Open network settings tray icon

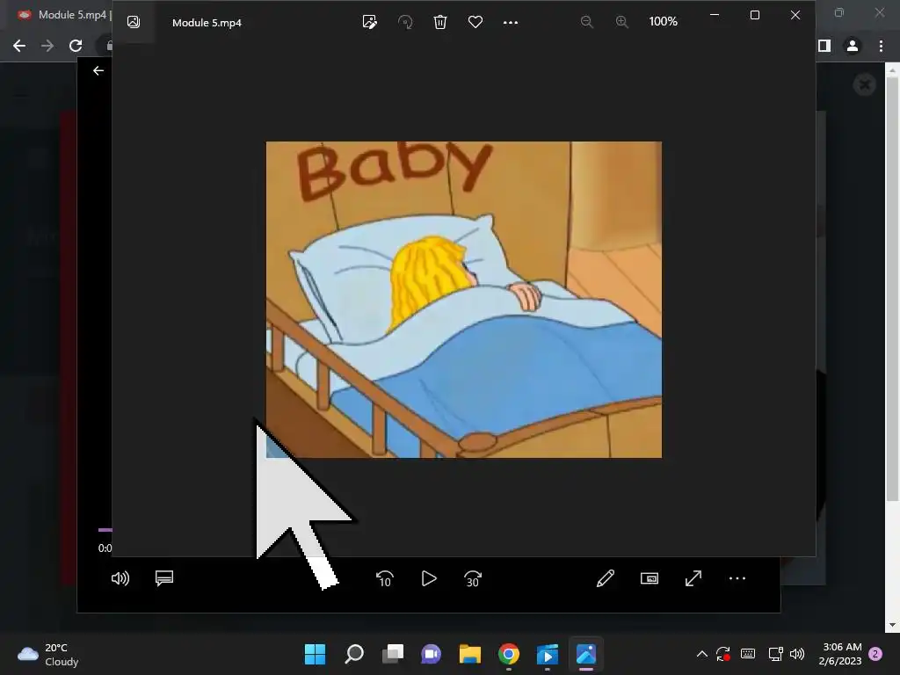(775, 654)
